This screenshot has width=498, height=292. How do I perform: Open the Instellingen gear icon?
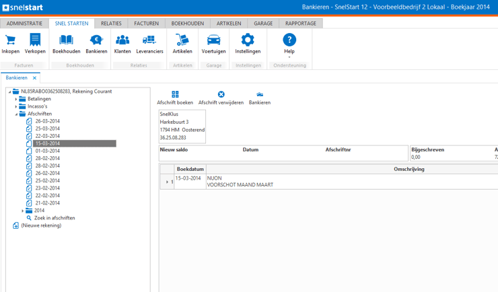248,40
